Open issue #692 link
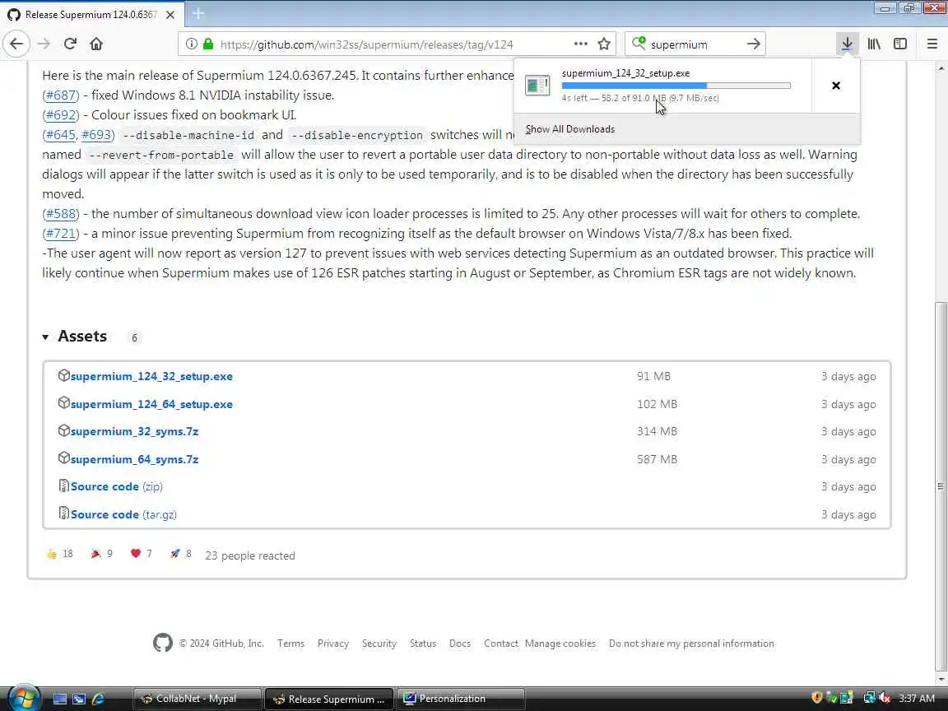This screenshot has width=948, height=711. [x=60, y=115]
